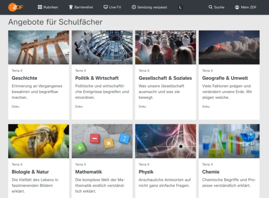Open the Rubriken menu

(x=51, y=7)
